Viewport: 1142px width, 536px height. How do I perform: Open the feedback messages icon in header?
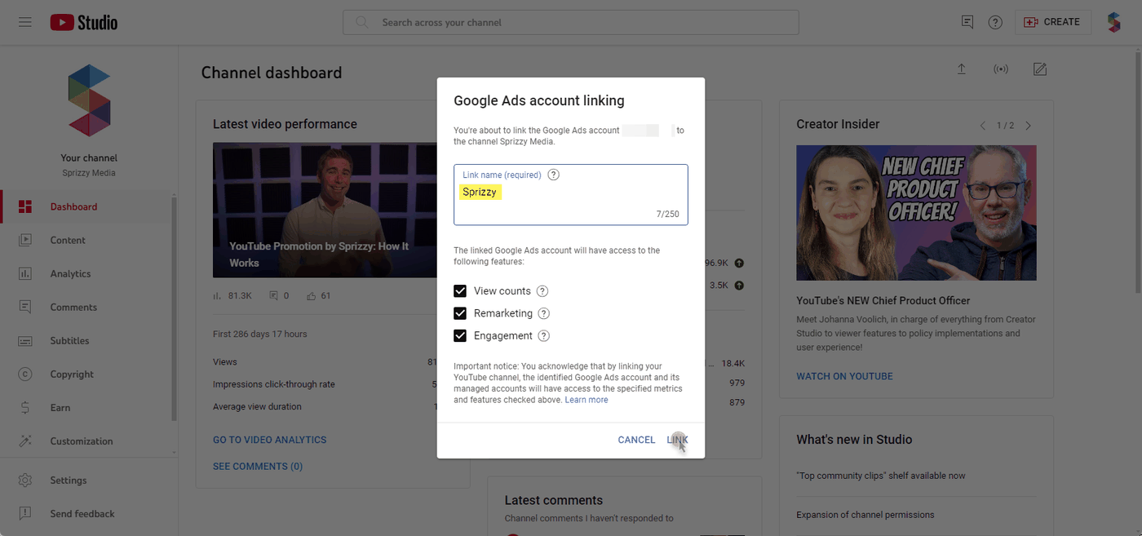(x=967, y=22)
